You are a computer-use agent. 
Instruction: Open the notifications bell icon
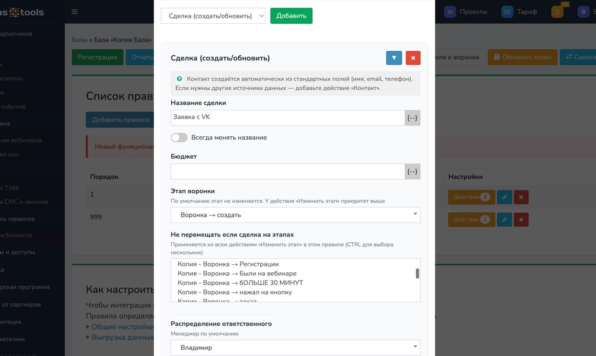point(557,12)
